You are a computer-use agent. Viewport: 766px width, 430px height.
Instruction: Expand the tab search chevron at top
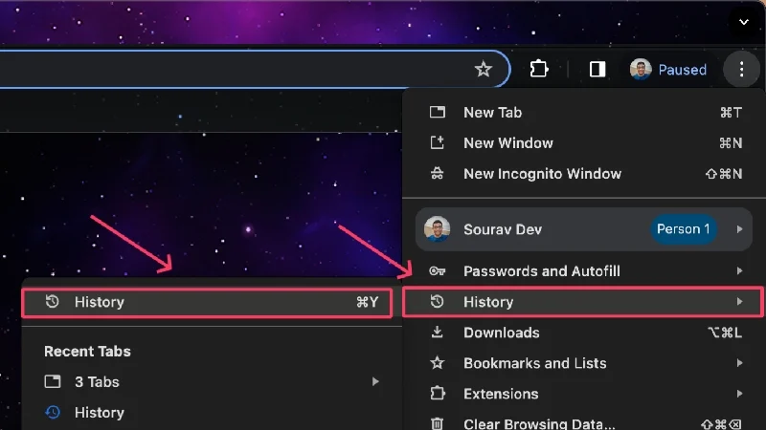[744, 20]
